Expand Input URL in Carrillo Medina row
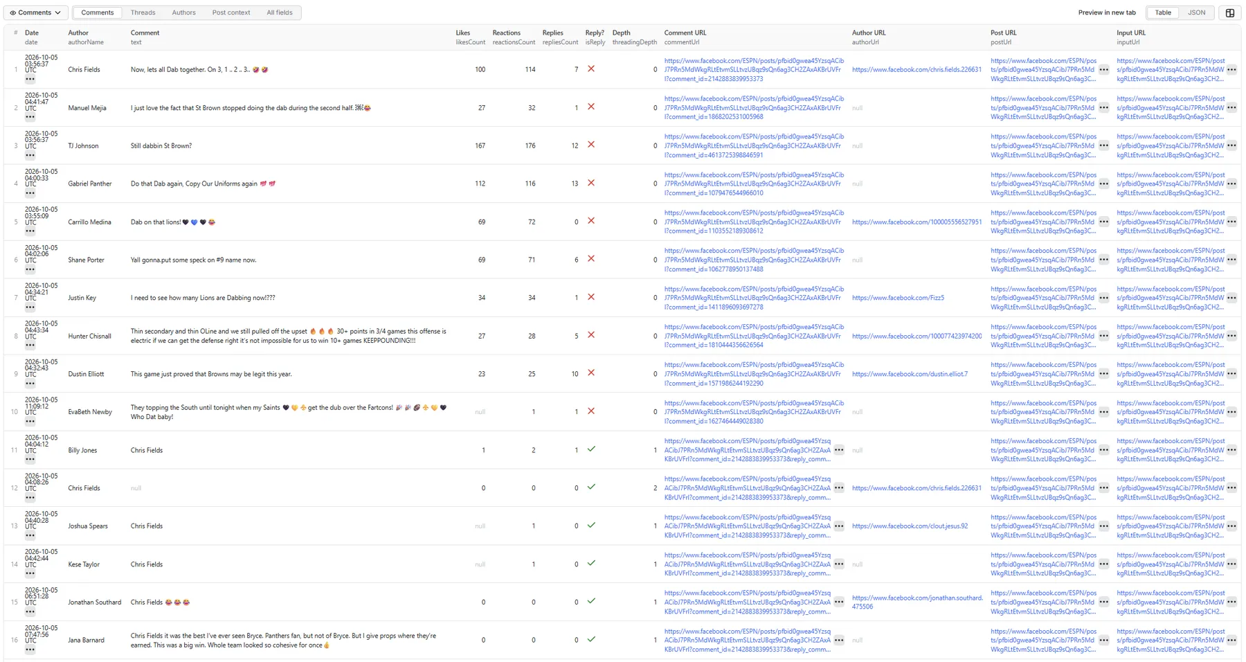Viewport: 1246px width, 662px height. [1231, 222]
